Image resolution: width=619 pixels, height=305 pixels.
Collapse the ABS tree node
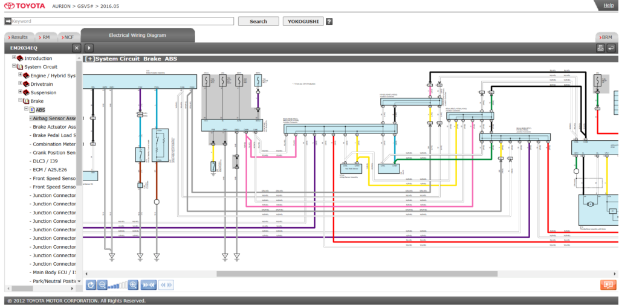pos(27,109)
